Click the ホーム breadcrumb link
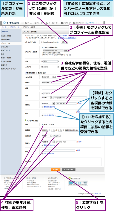Screen dimensions: 114x211 click(4, 27)
